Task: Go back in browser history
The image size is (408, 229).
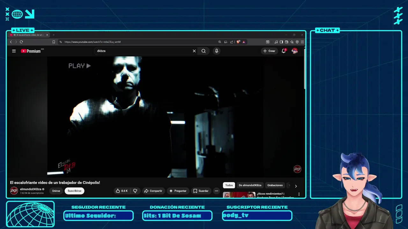Action: tap(11, 42)
